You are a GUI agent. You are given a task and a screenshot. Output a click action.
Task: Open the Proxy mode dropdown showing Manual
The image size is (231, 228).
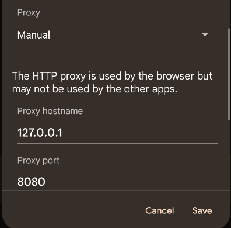click(113, 35)
